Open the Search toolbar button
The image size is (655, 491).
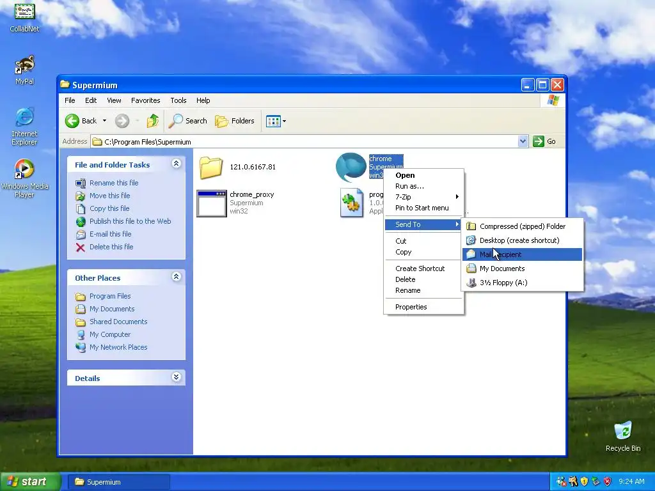[188, 121]
